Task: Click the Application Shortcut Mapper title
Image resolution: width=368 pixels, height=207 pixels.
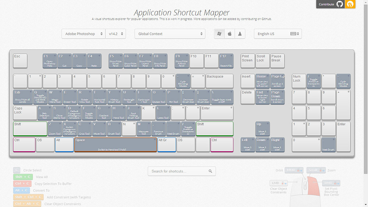Action: (182, 13)
